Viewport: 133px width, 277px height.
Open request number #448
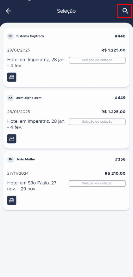(x=120, y=36)
